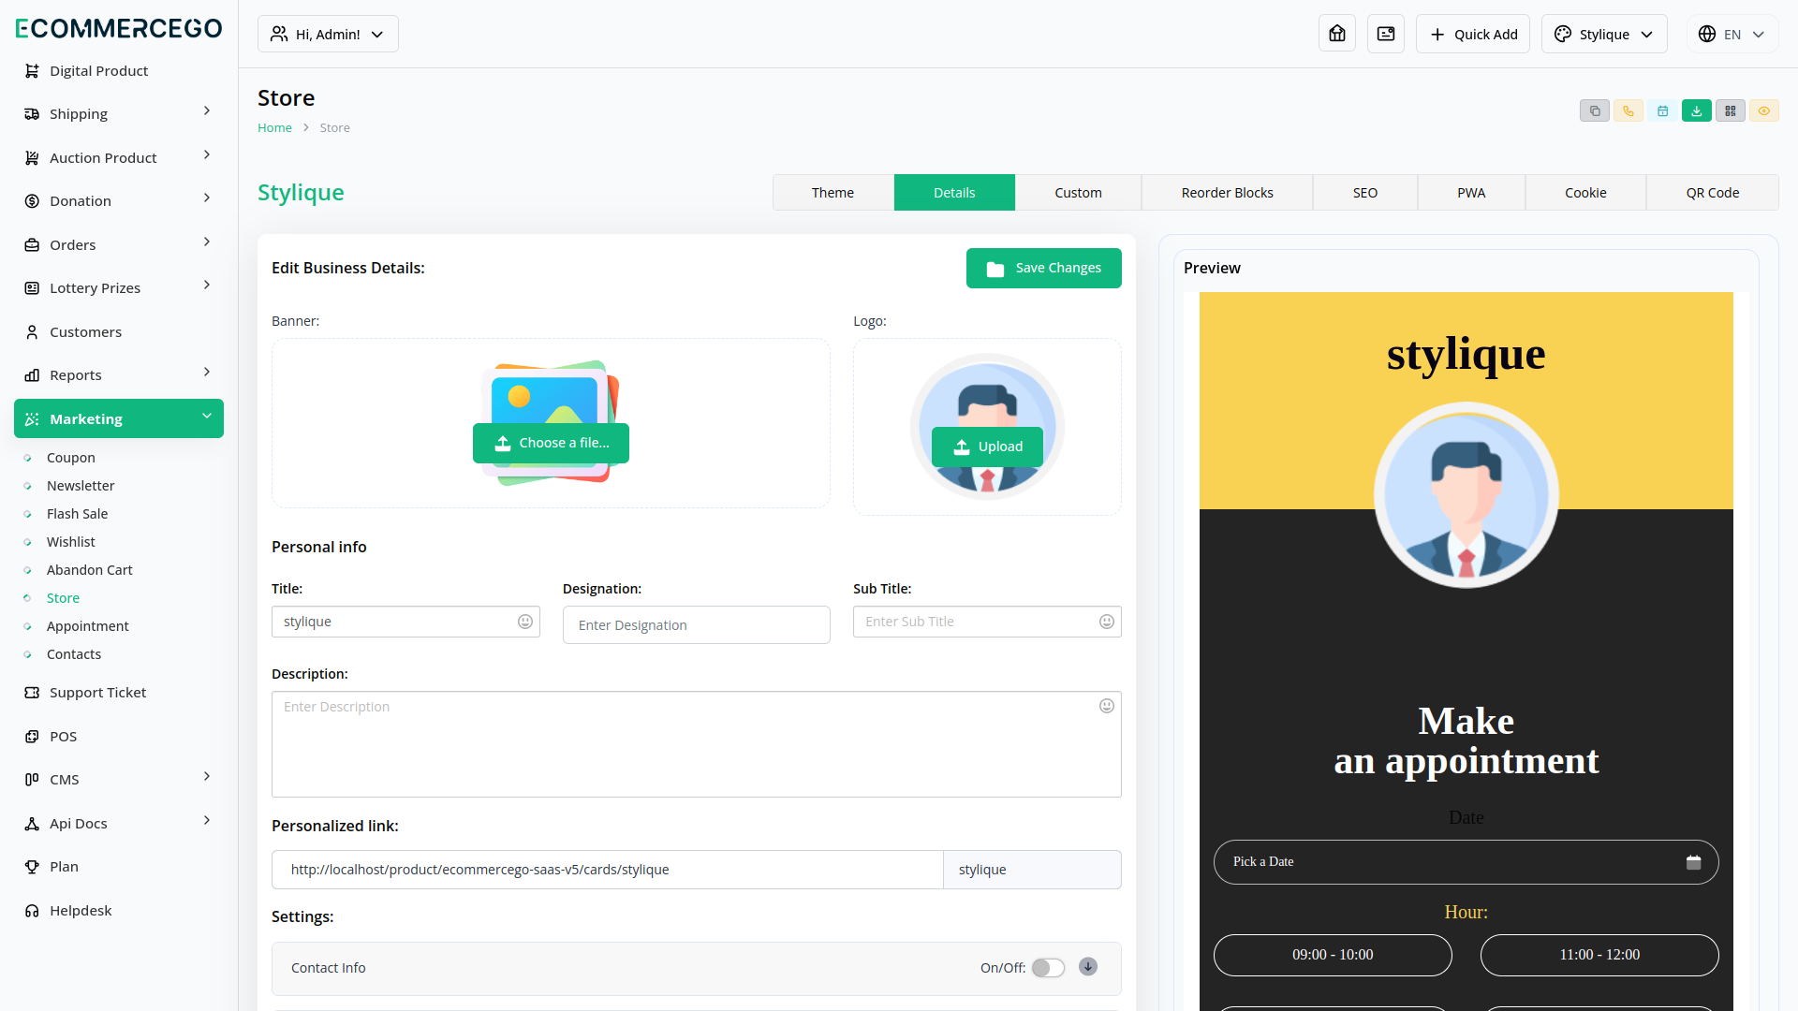Switch to the Custom tab
The width and height of the screenshot is (1798, 1011).
coord(1078,193)
